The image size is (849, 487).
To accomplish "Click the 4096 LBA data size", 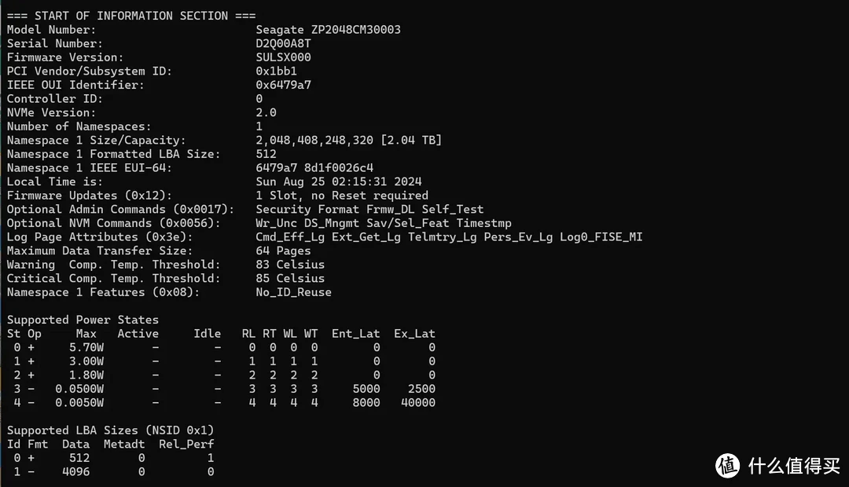I will click(75, 472).
